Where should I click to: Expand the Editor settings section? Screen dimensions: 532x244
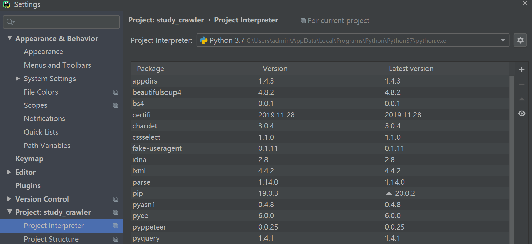click(9, 172)
